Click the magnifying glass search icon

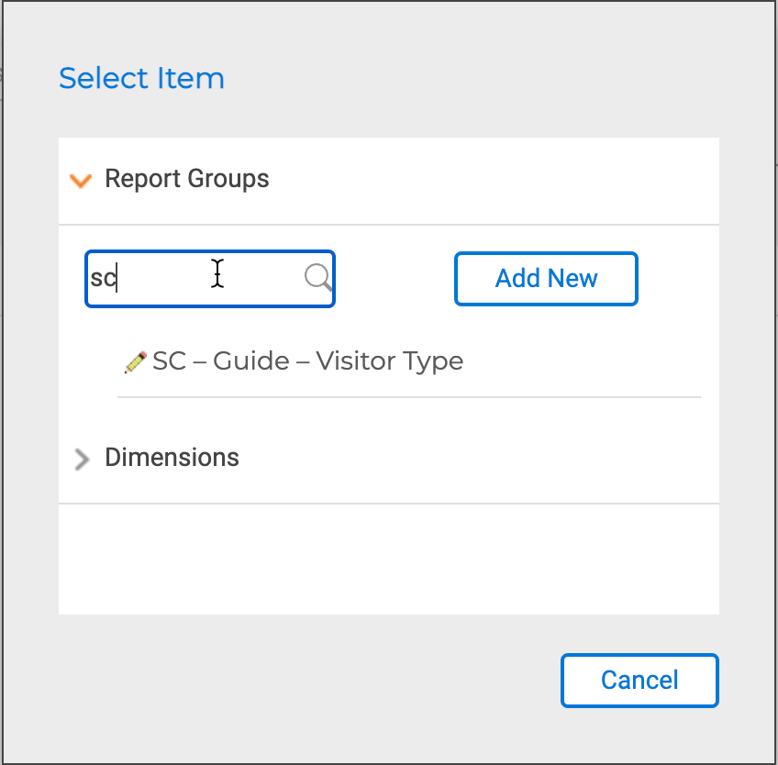[318, 277]
